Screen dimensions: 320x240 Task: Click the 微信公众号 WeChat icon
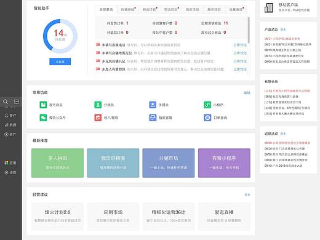pos(43,118)
